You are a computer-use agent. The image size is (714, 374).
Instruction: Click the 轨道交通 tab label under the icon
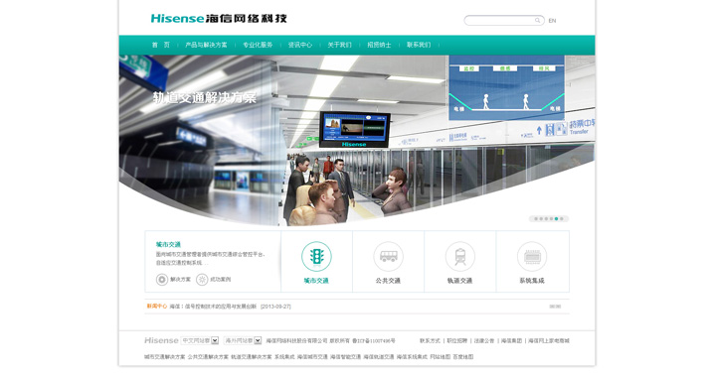click(459, 281)
